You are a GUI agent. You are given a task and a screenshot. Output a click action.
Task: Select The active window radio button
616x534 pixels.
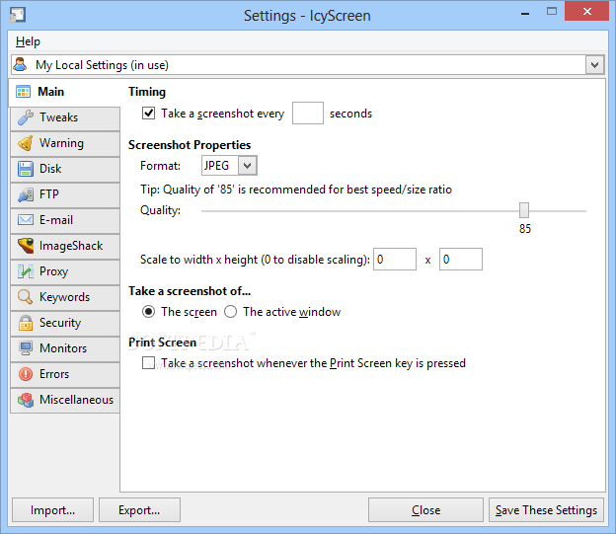pos(230,312)
